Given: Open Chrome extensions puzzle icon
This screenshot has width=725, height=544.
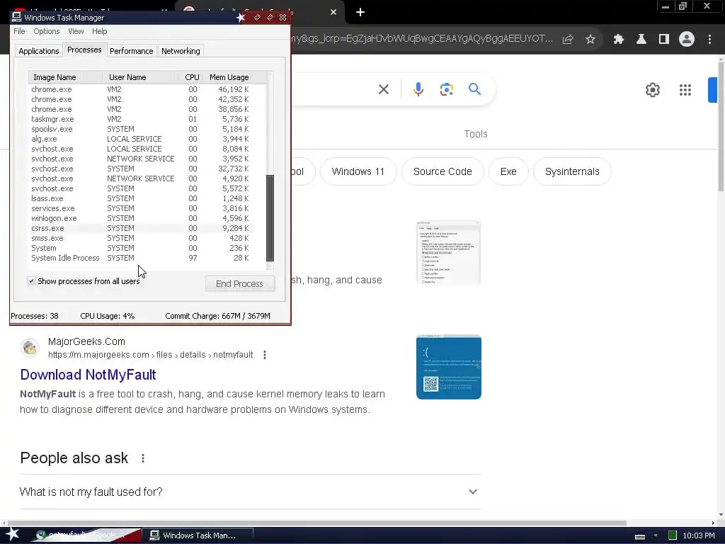Looking at the screenshot, I should pos(618,40).
